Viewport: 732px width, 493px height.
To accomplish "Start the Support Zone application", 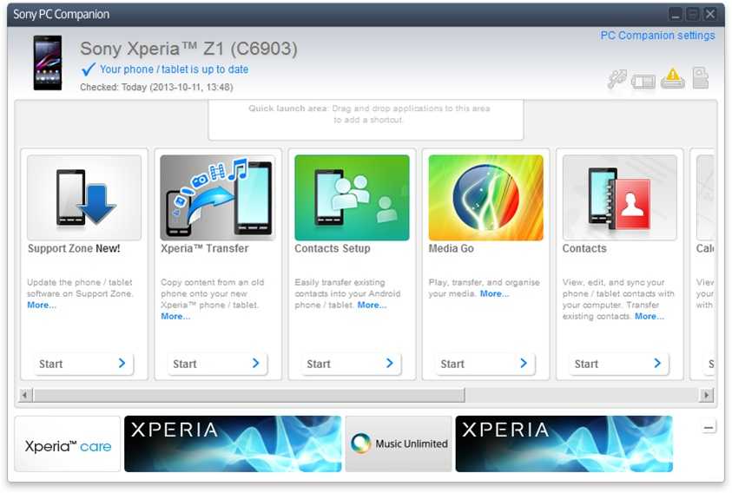I will tap(84, 364).
